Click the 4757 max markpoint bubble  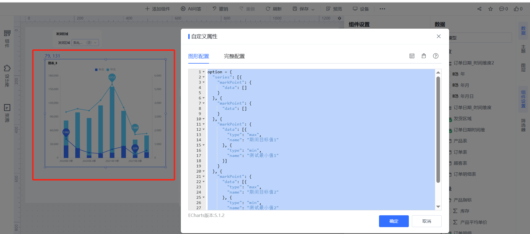112,78
